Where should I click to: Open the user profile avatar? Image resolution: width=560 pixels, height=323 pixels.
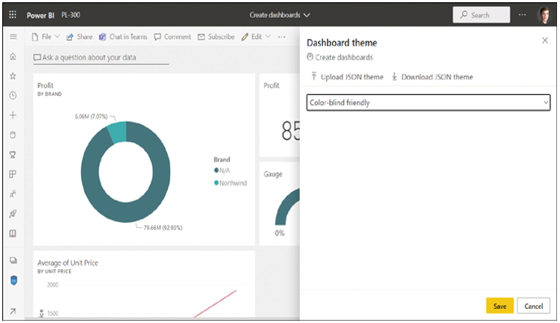(x=544, y=15)
